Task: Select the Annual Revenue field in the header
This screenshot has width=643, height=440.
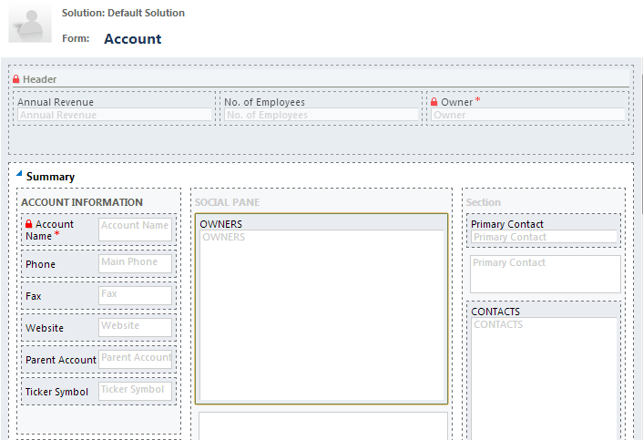Action: (114, 116)
